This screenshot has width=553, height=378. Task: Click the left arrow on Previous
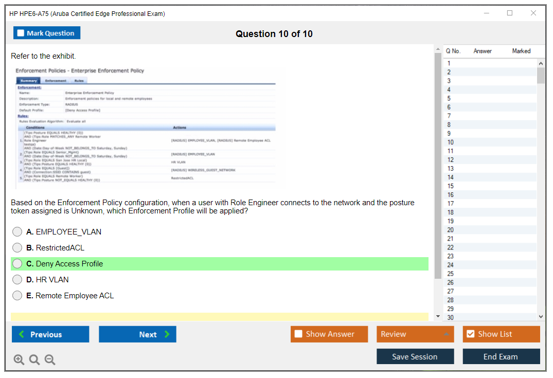point(22,334)
